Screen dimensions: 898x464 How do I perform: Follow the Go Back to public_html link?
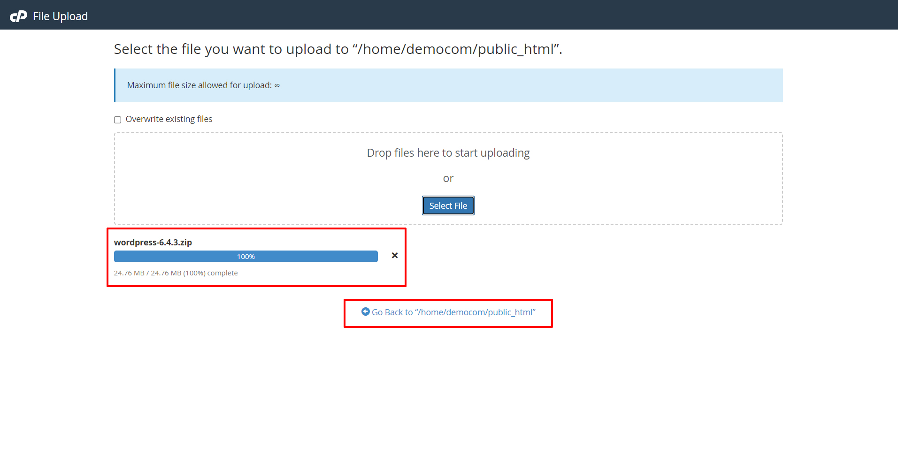coord(453,312)
